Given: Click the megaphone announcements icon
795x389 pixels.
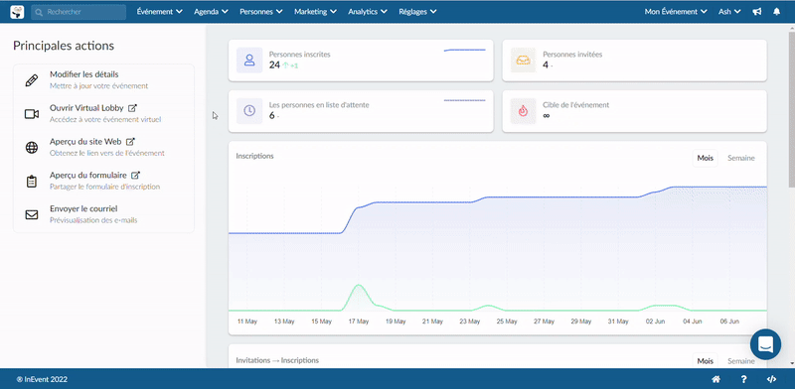Looking at the screenshot, I should [757, 12].
